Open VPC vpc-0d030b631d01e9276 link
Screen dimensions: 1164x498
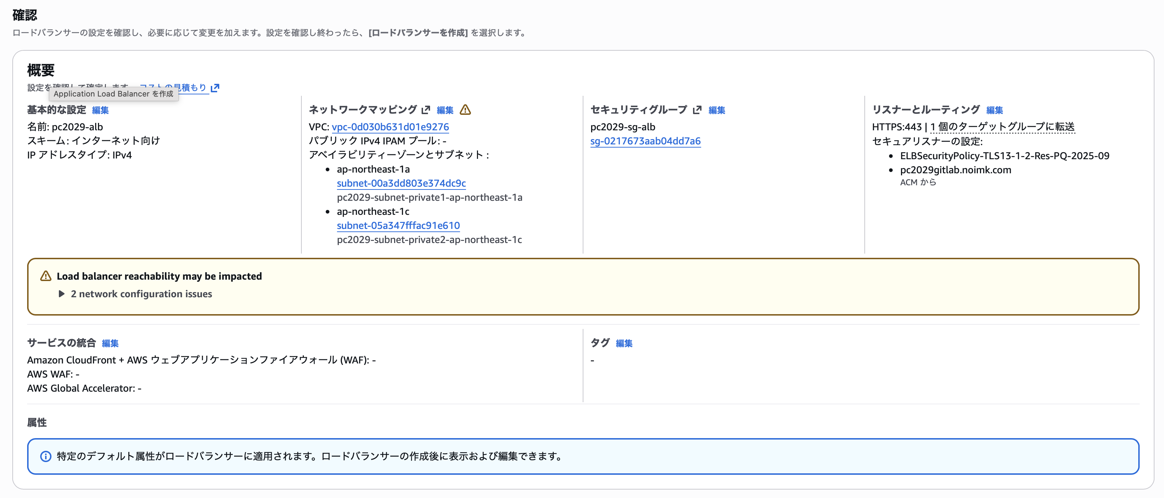(391, 127)
